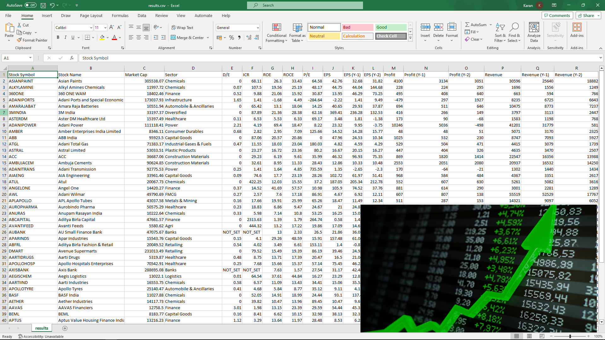605x340 pixels.
Task: Open the Insert ribbon tab
Action: [x=47, y=15]
